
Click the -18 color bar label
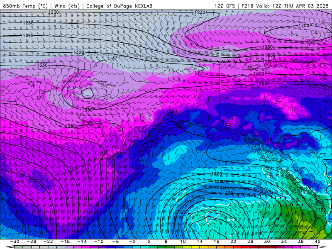point(65,242)
